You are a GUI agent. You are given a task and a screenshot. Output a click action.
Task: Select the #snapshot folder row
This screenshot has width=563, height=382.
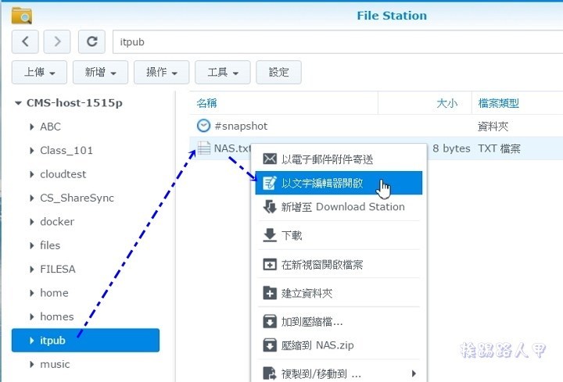coord(376,126)
